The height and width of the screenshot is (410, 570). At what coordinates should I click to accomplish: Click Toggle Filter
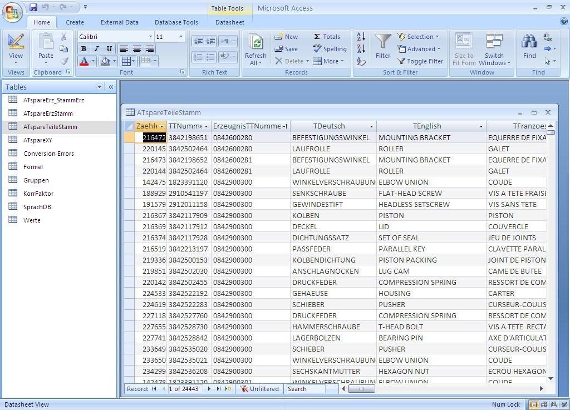click(420, 61)
